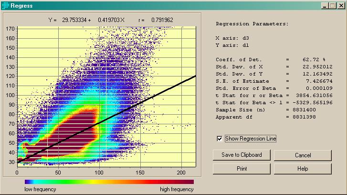Click the 'low frequency' legend label
Viewport: 347px width, 195px height.
(x=40, y=189)
